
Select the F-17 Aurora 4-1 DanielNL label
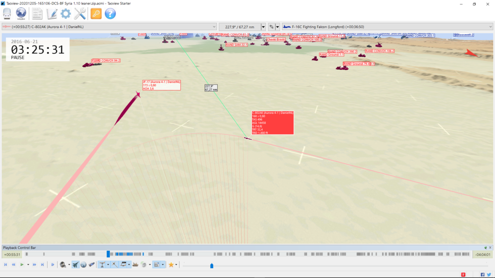pos(162,85)
